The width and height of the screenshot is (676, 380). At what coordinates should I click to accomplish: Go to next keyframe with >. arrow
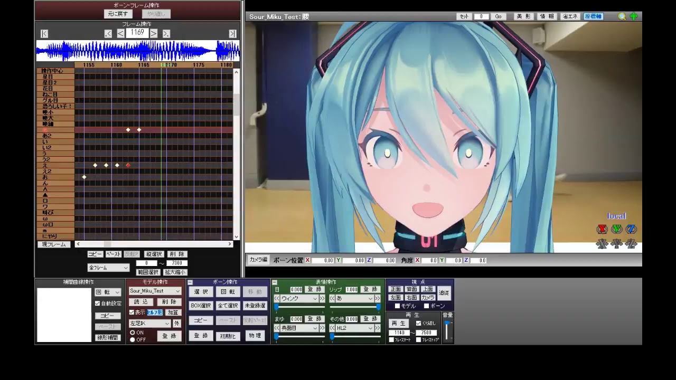pyautogui.click(x=166, y=33)
